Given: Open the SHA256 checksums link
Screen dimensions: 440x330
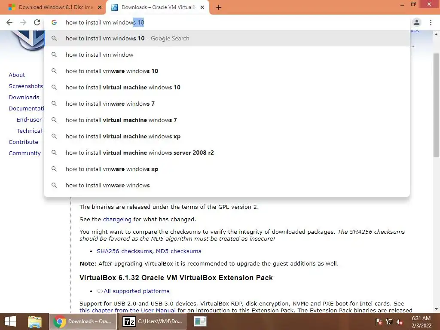Looking at the screenshot, I should 124,251.
